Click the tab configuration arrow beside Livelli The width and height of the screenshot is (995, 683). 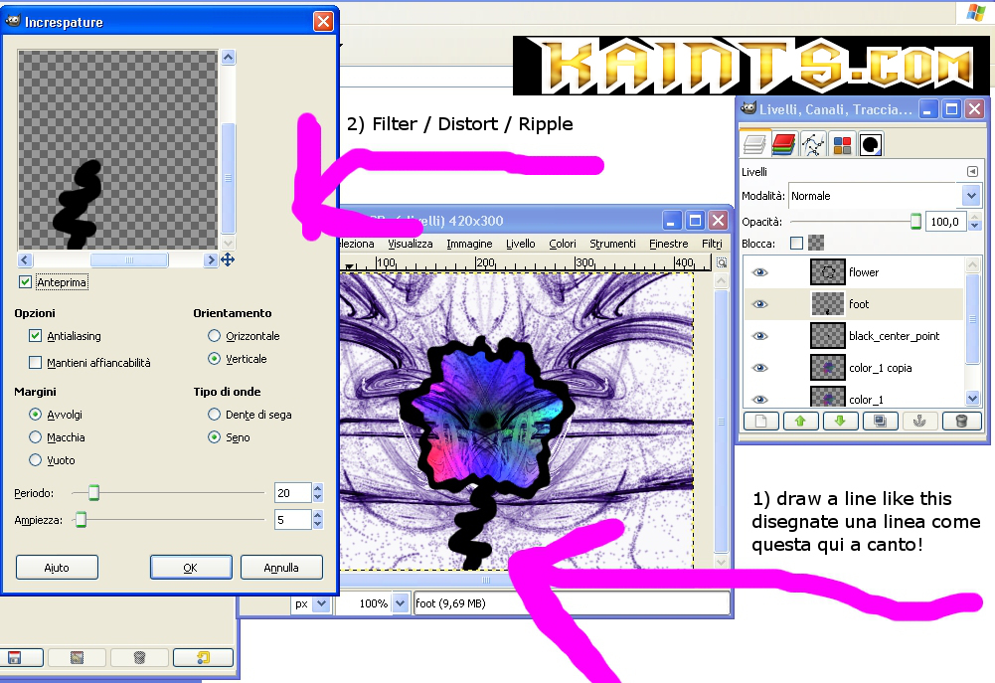972,171
